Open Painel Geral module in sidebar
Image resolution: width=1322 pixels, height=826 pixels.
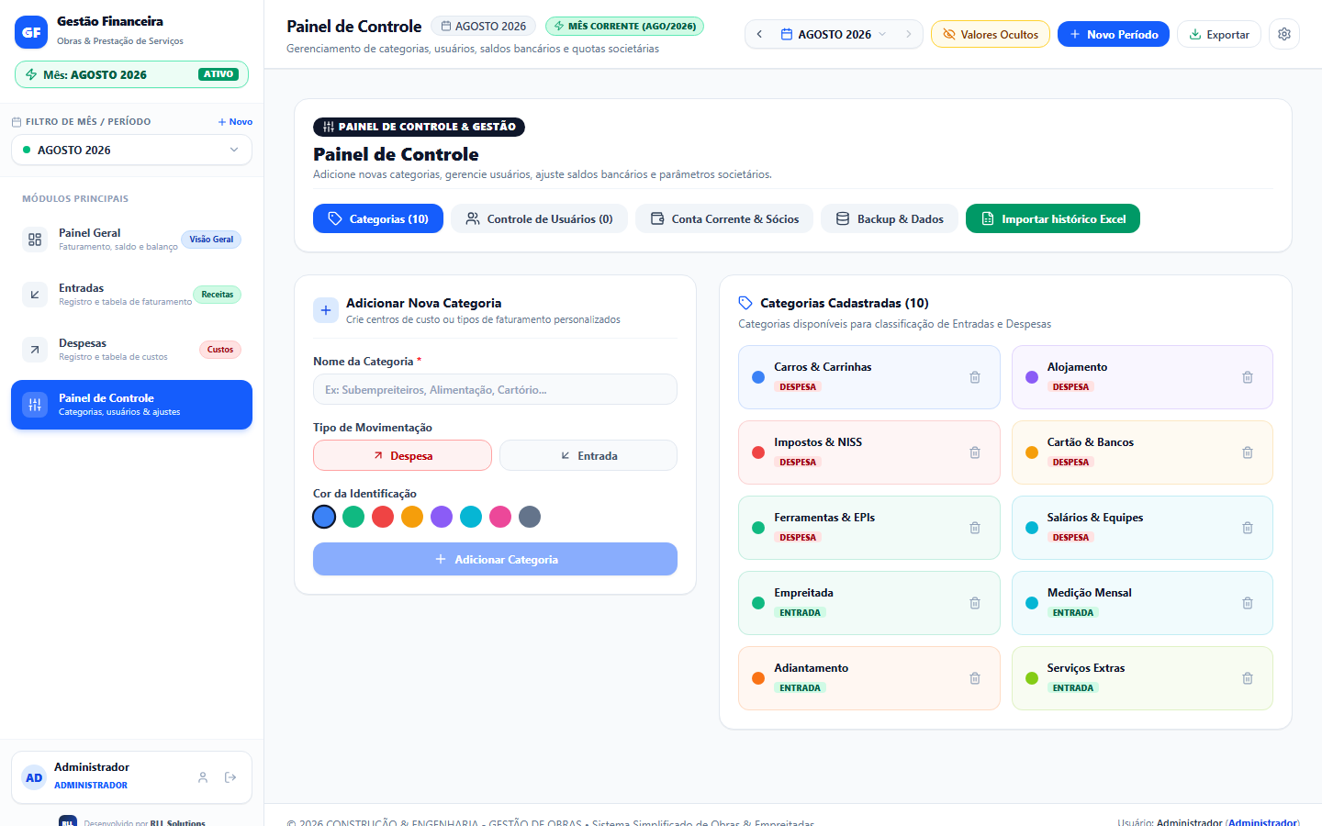click(x=131, y=240)
